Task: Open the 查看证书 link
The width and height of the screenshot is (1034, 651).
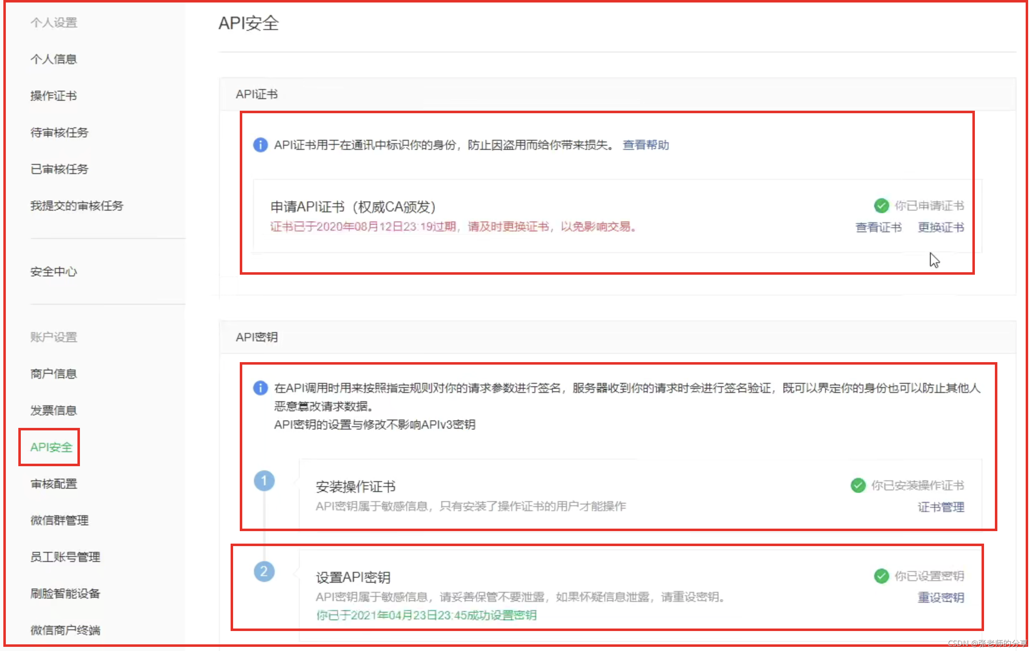Action: (x=878, y=227)
